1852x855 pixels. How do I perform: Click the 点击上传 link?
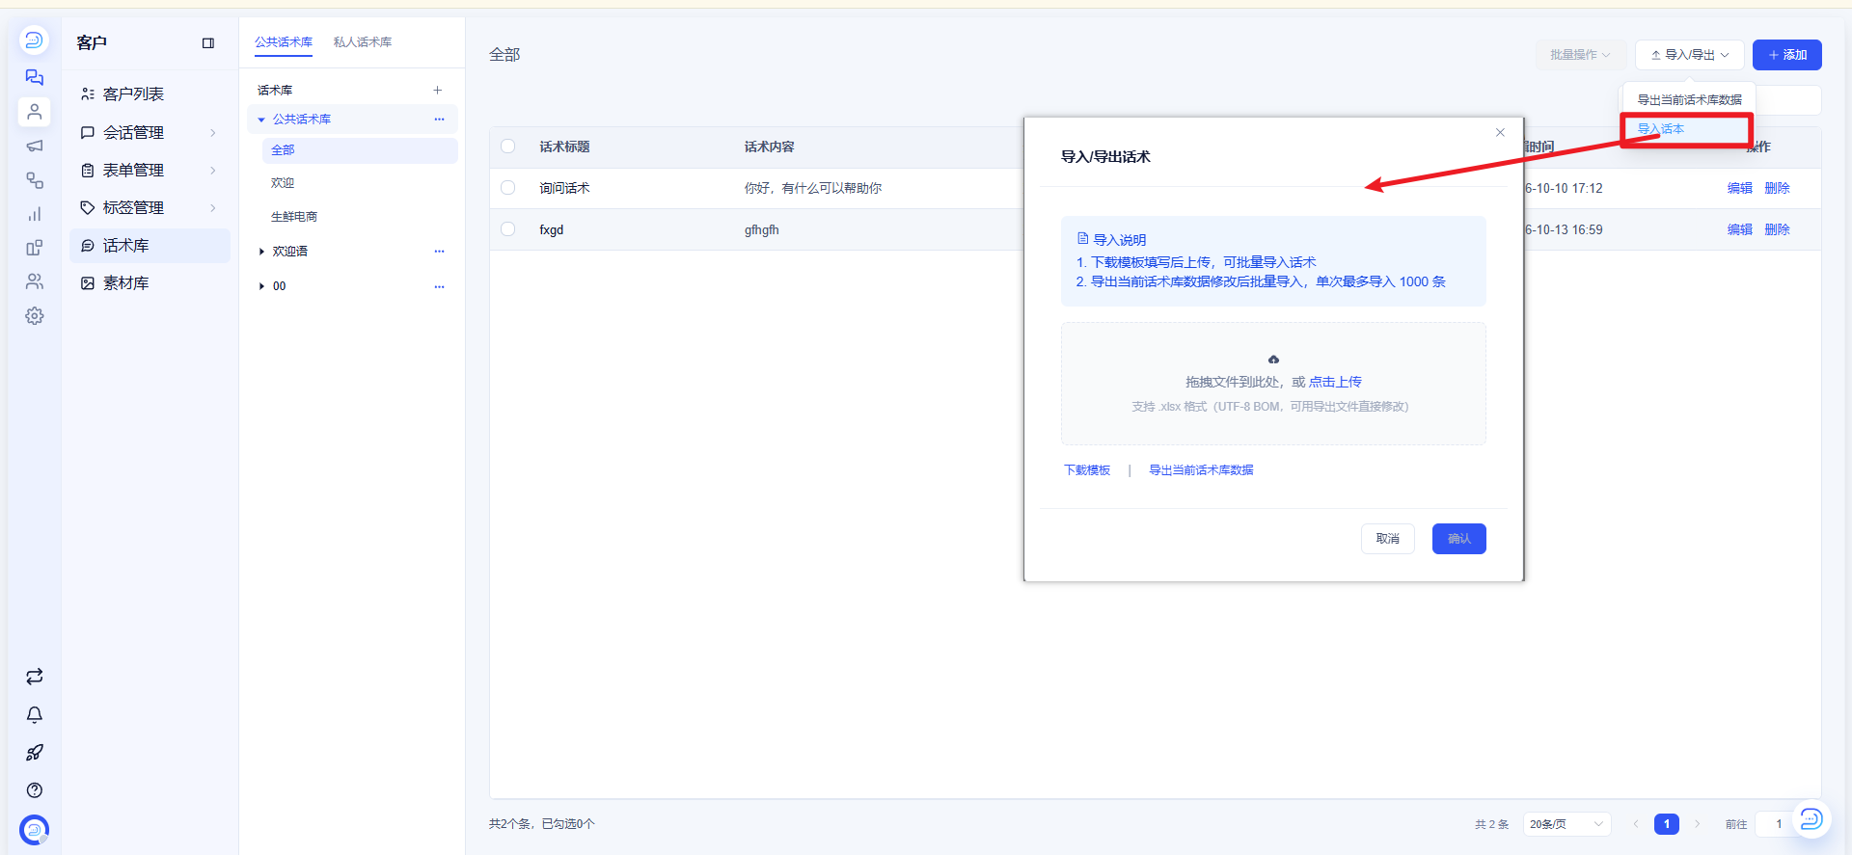click(x=1335, y=382)
